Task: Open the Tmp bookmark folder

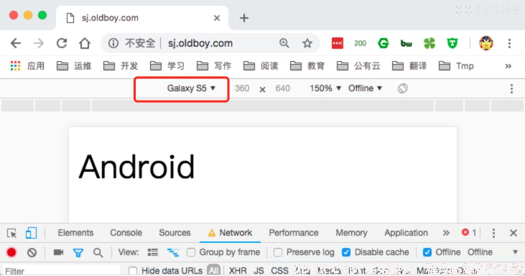Action: click(x=456, y=66)
